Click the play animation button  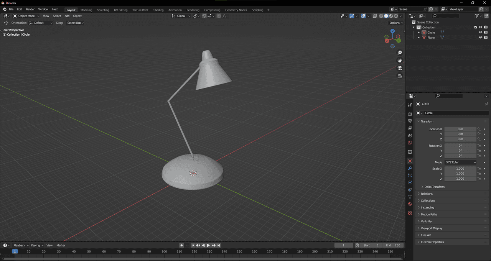(x=208, y=245)
